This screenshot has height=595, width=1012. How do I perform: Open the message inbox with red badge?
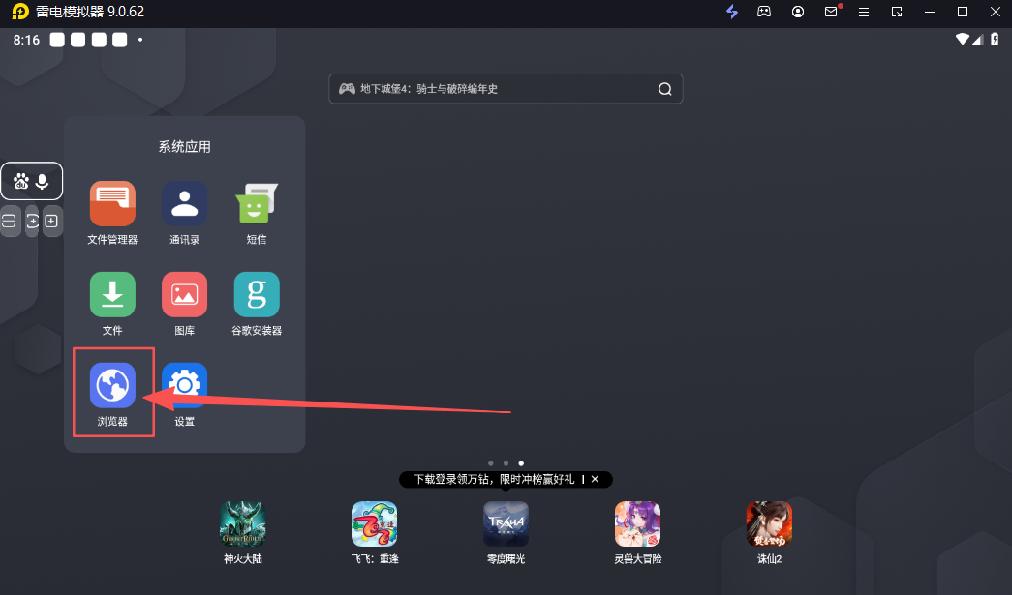click(830, 12)
